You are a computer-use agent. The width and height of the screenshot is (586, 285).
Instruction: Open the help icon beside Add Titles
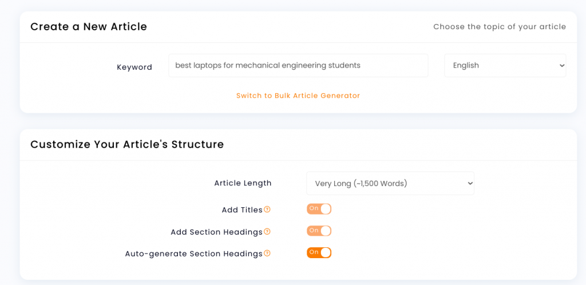point(267,209)
